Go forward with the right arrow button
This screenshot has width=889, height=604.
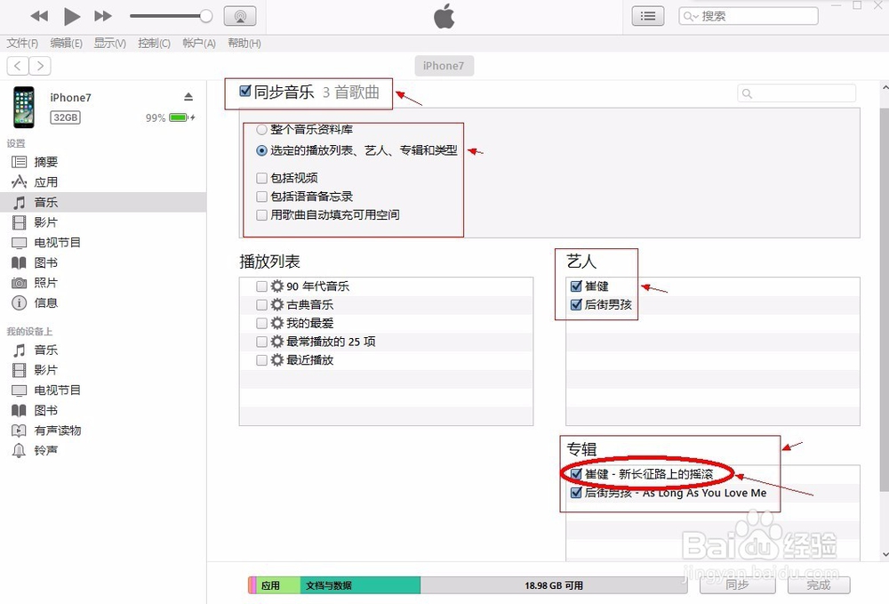(40, 66)
